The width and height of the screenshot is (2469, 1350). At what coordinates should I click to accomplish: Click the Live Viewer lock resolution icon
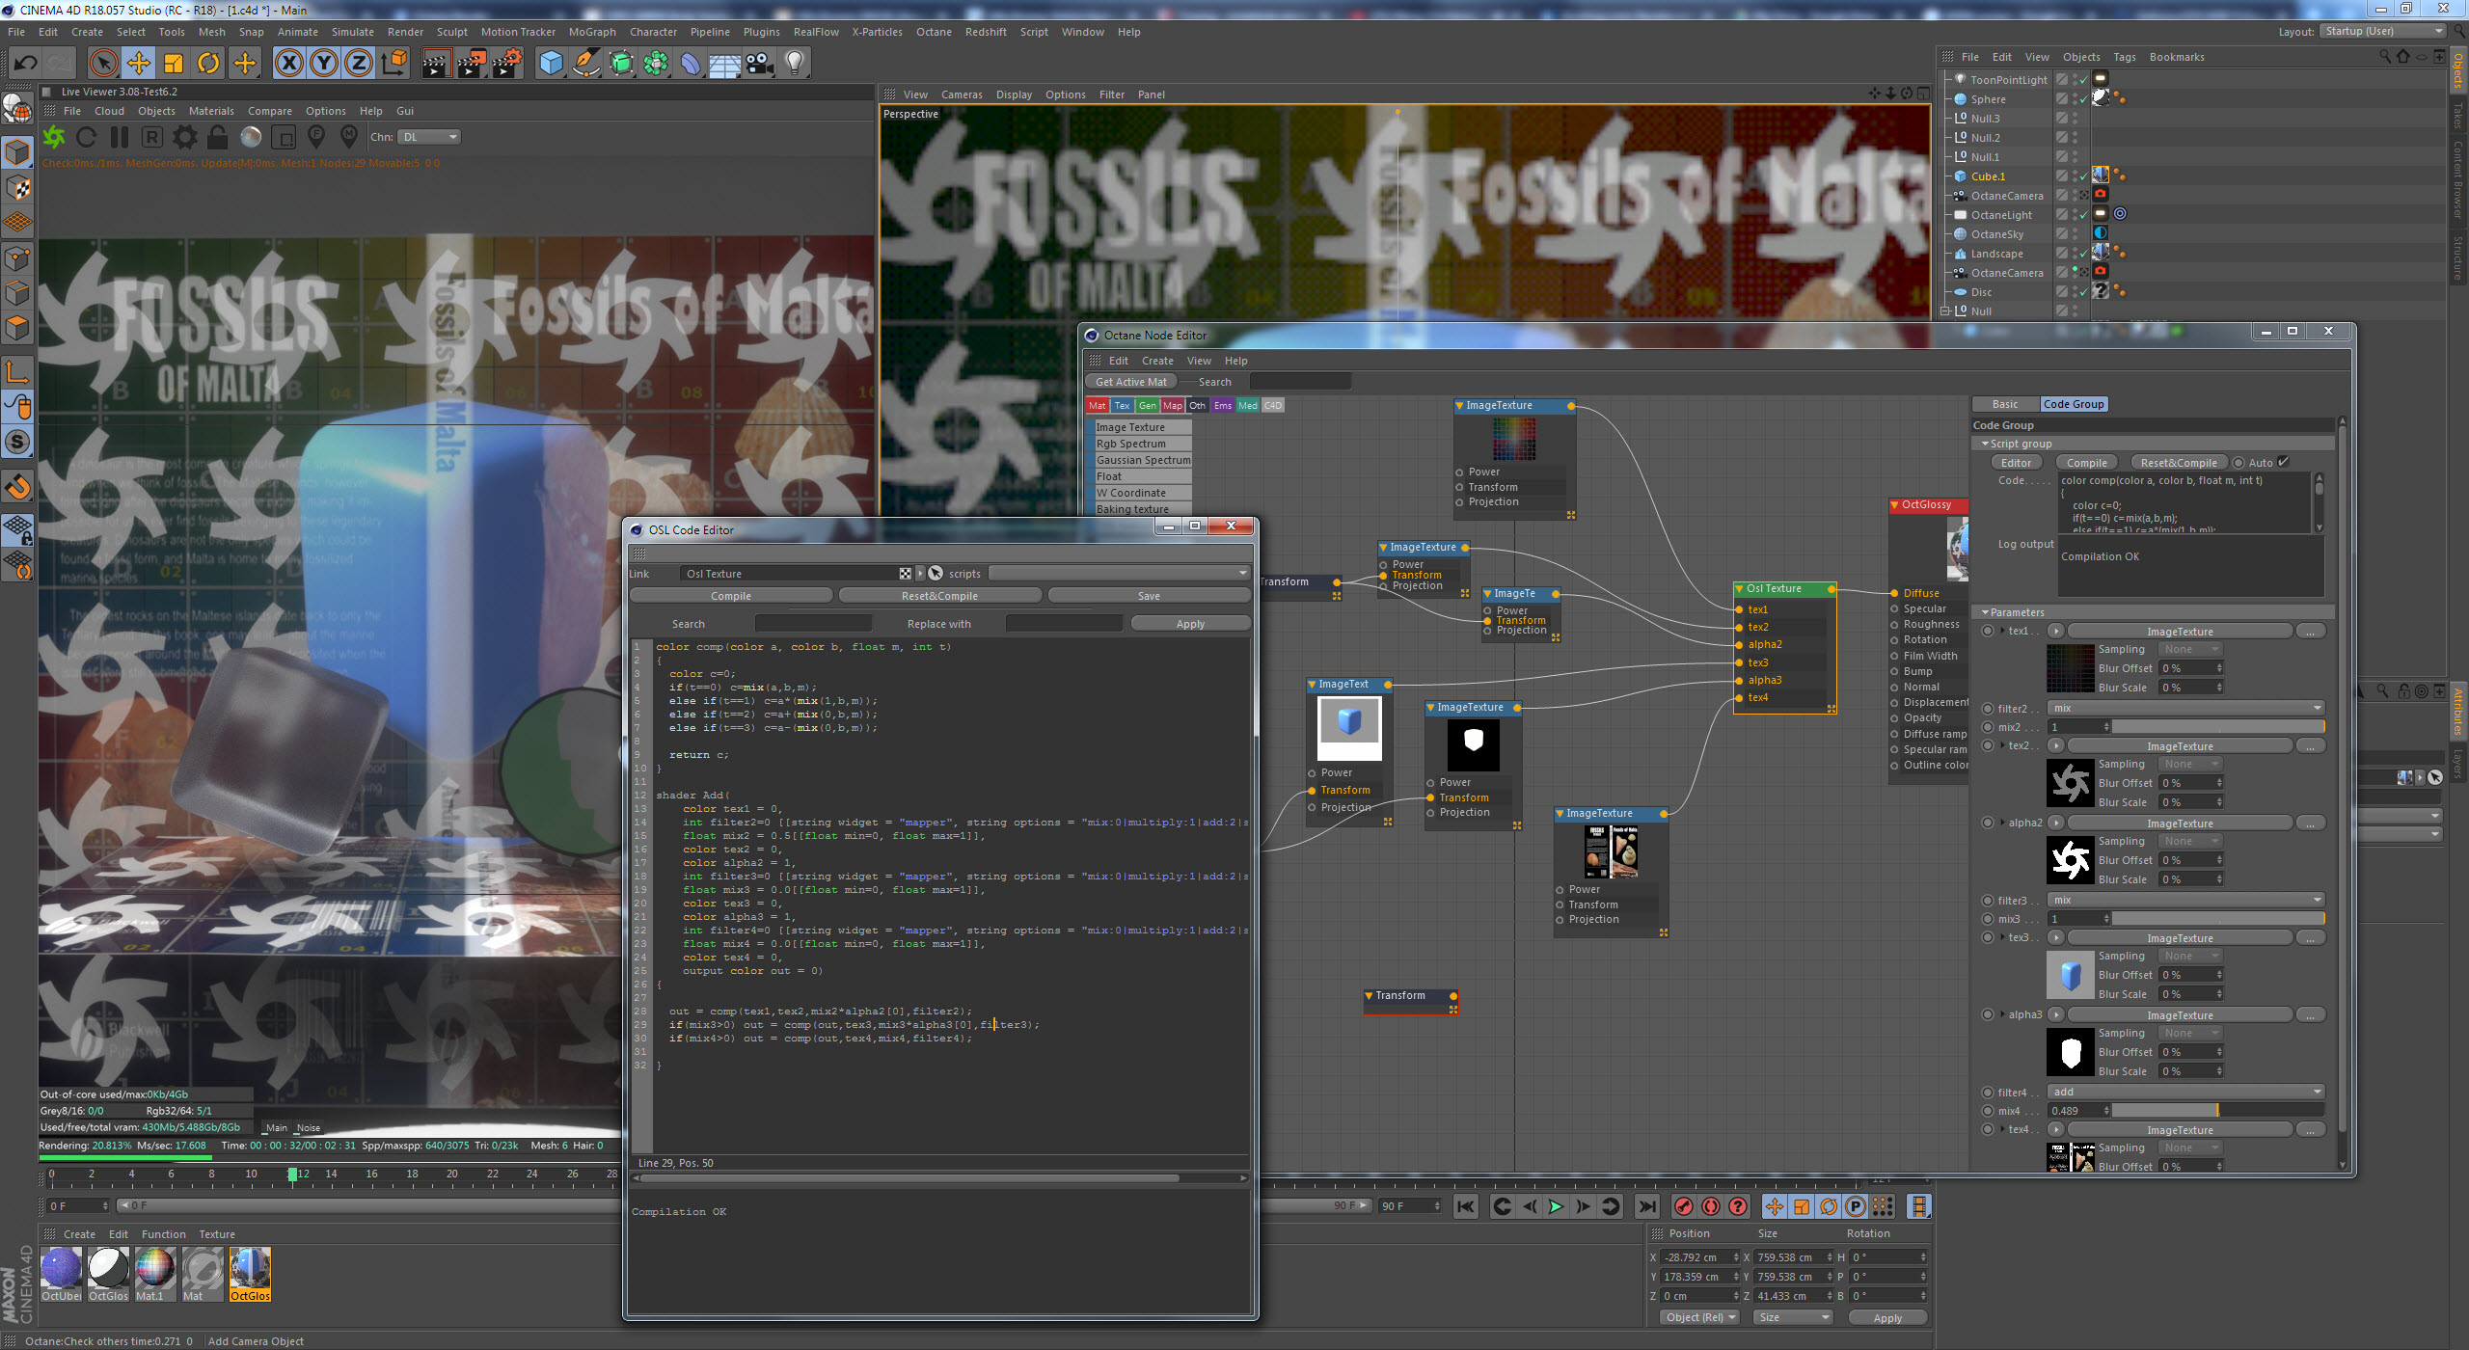pyautogui.click(x=218, y=137)
